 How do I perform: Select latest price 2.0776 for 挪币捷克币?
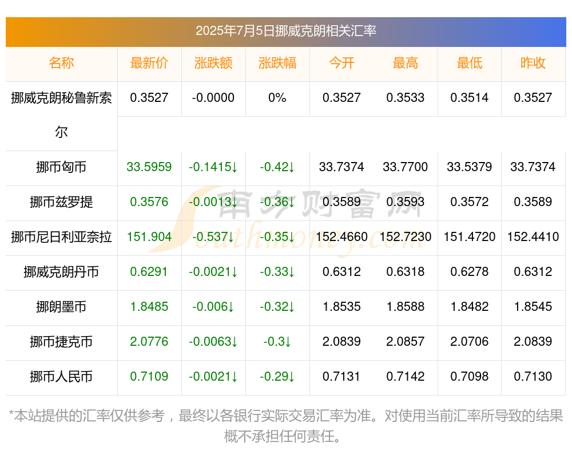pyautogui.click(x=149, y=342)
